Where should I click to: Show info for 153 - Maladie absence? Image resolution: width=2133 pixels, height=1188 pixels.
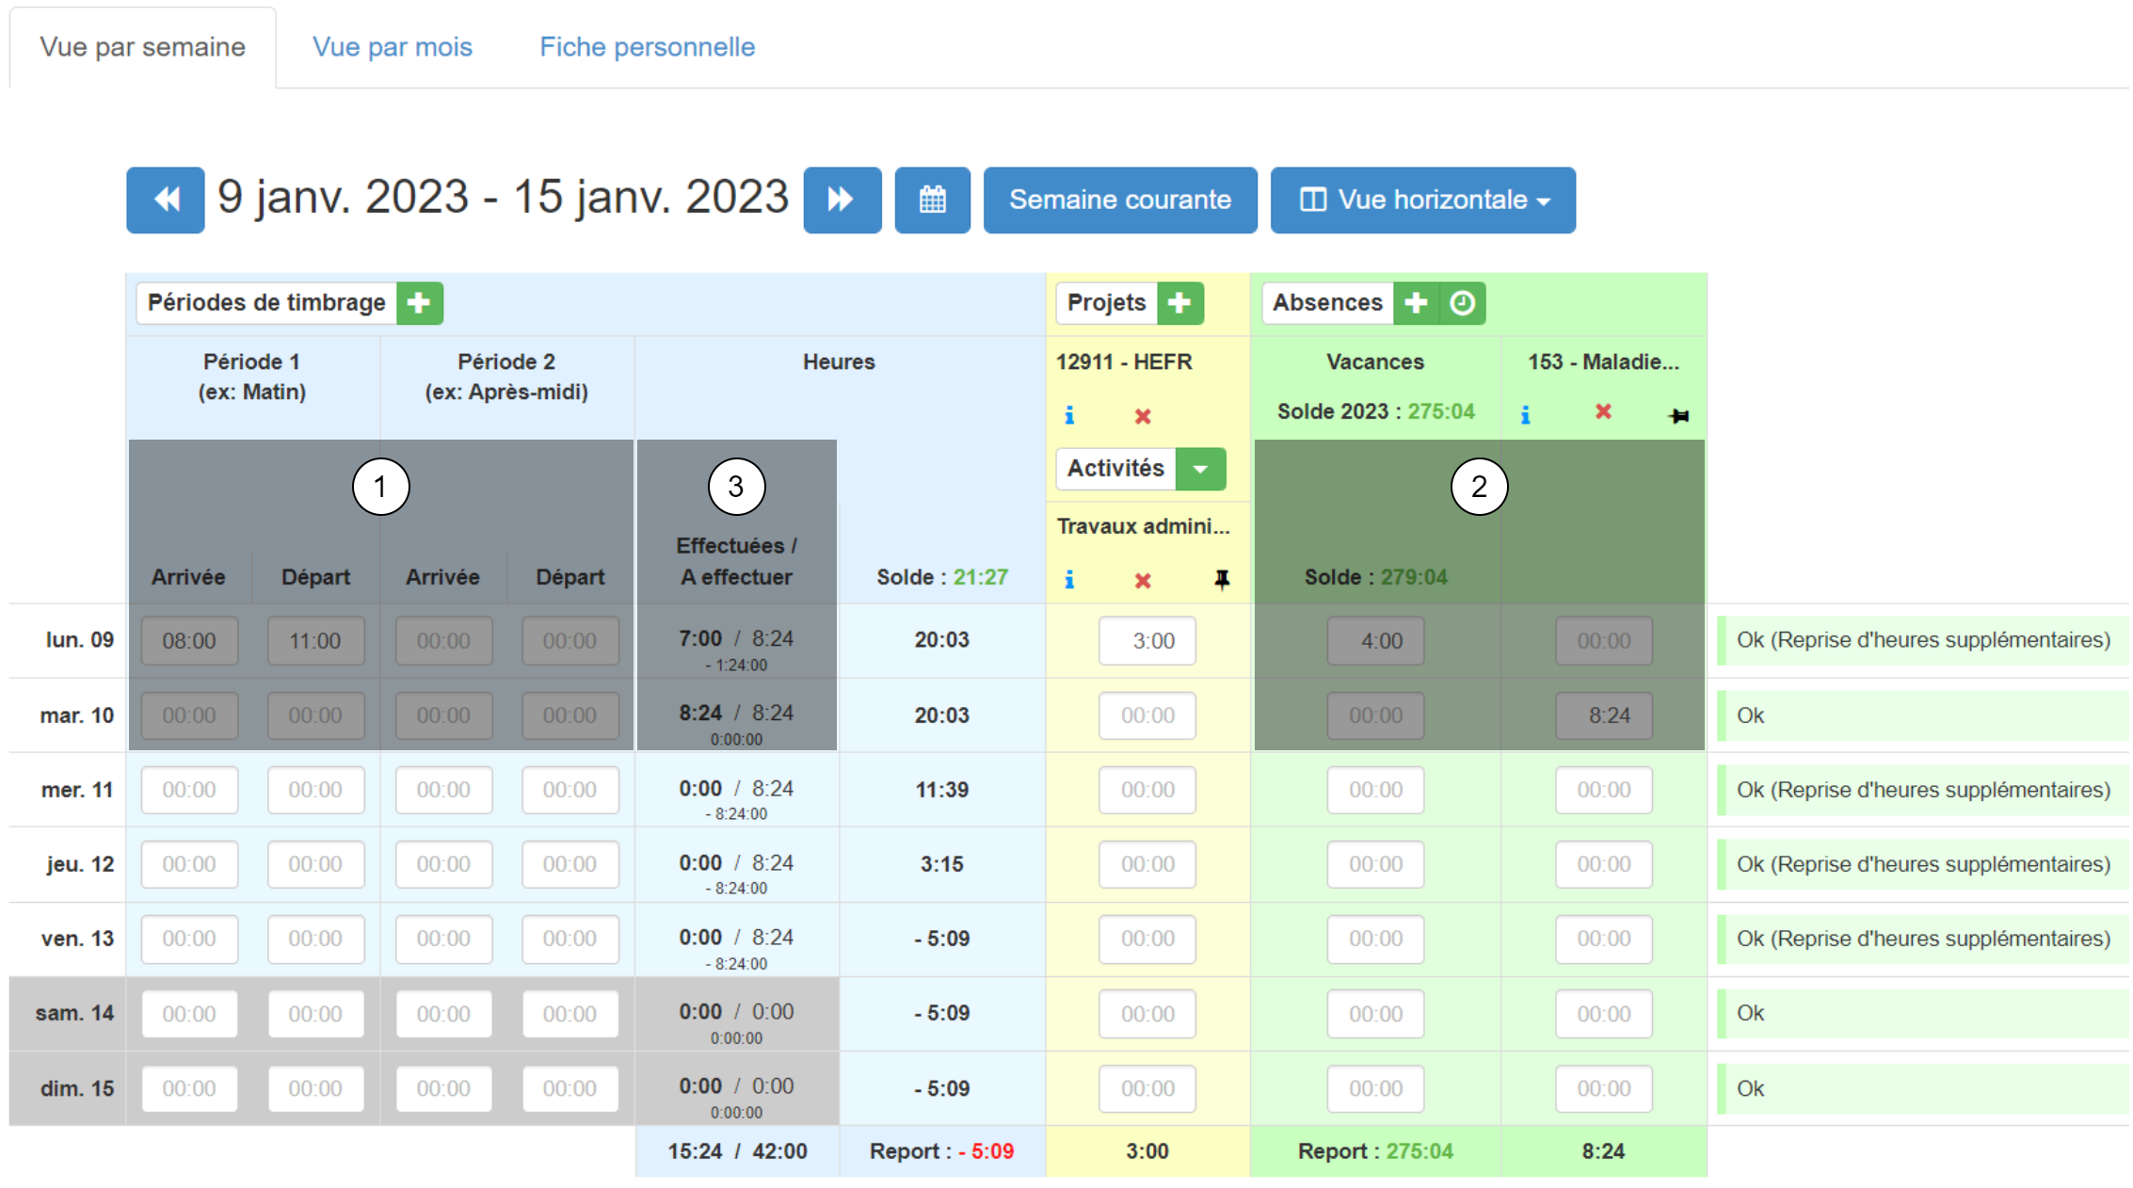(x=1525, y=414)
